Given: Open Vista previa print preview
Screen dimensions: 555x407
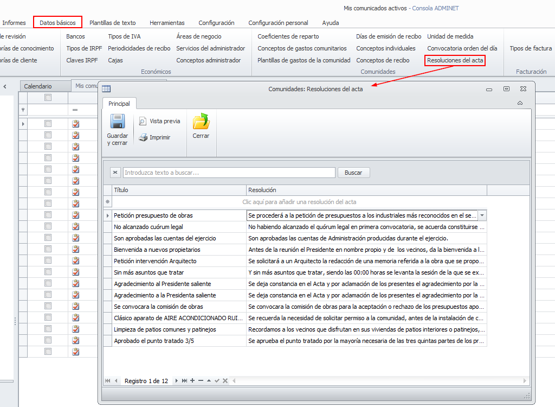Looking at the screenshot, I should (159, 122).
